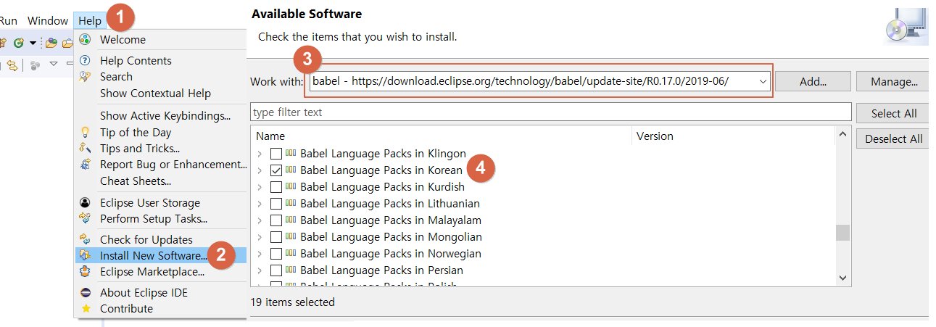Click the Check for Updates icon

[86, 240]
